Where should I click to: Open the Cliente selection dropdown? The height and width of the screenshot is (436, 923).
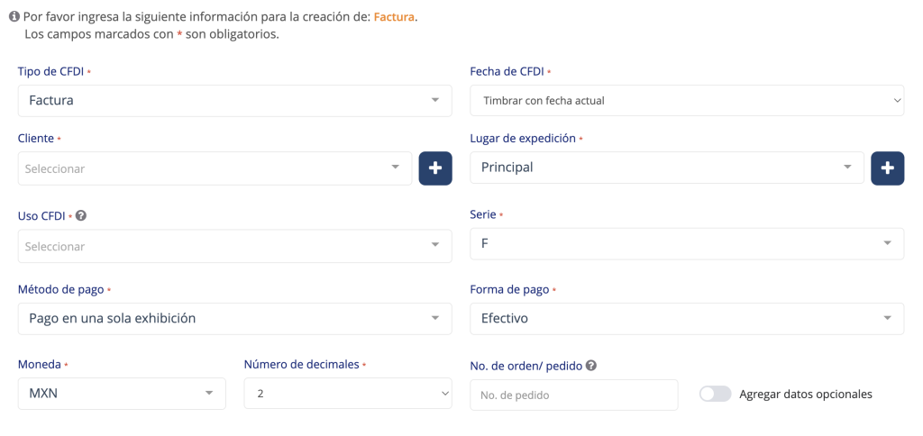(x=215, y=168)
